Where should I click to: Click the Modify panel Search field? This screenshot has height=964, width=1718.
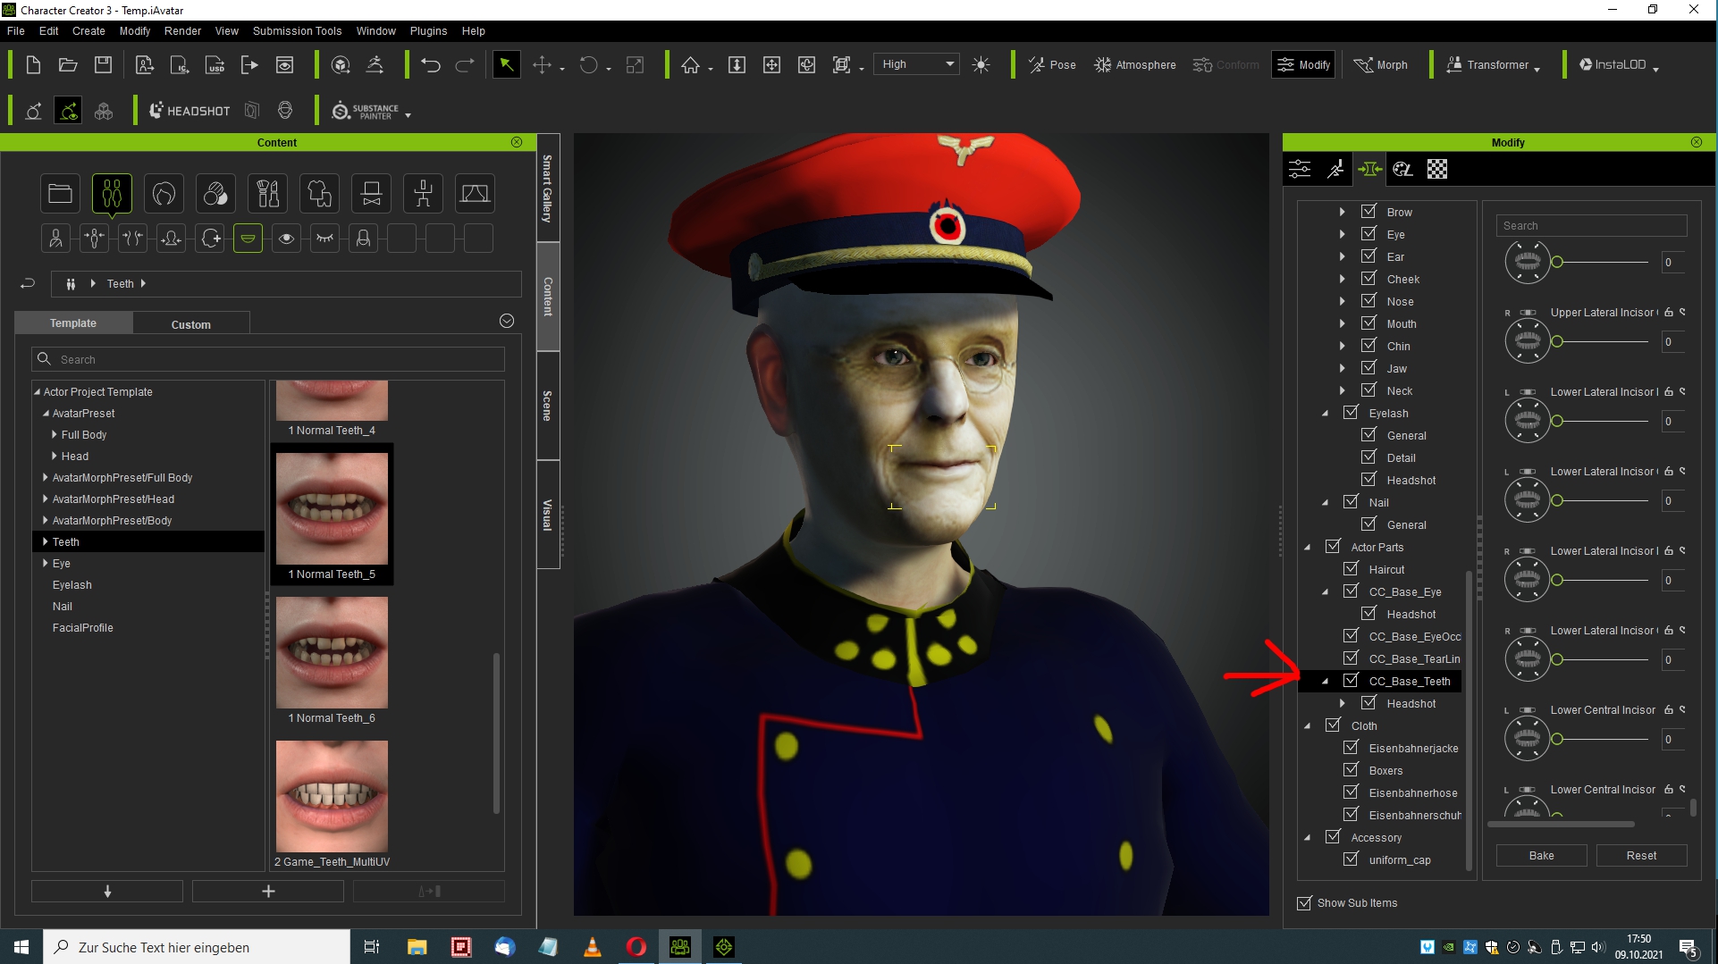click(1591, 225)
